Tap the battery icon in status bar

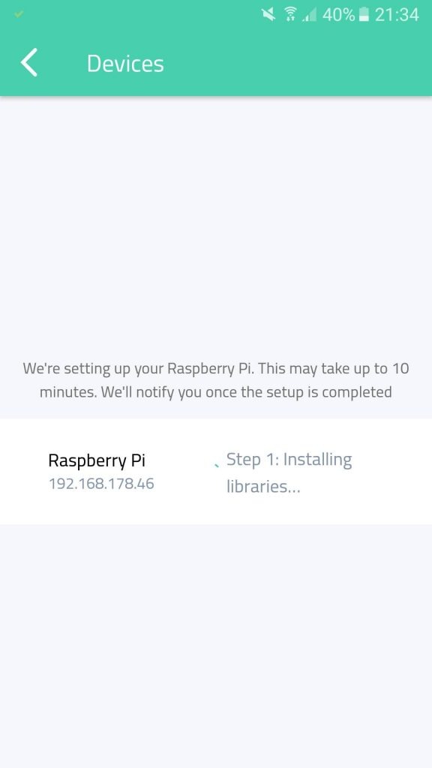364,15
